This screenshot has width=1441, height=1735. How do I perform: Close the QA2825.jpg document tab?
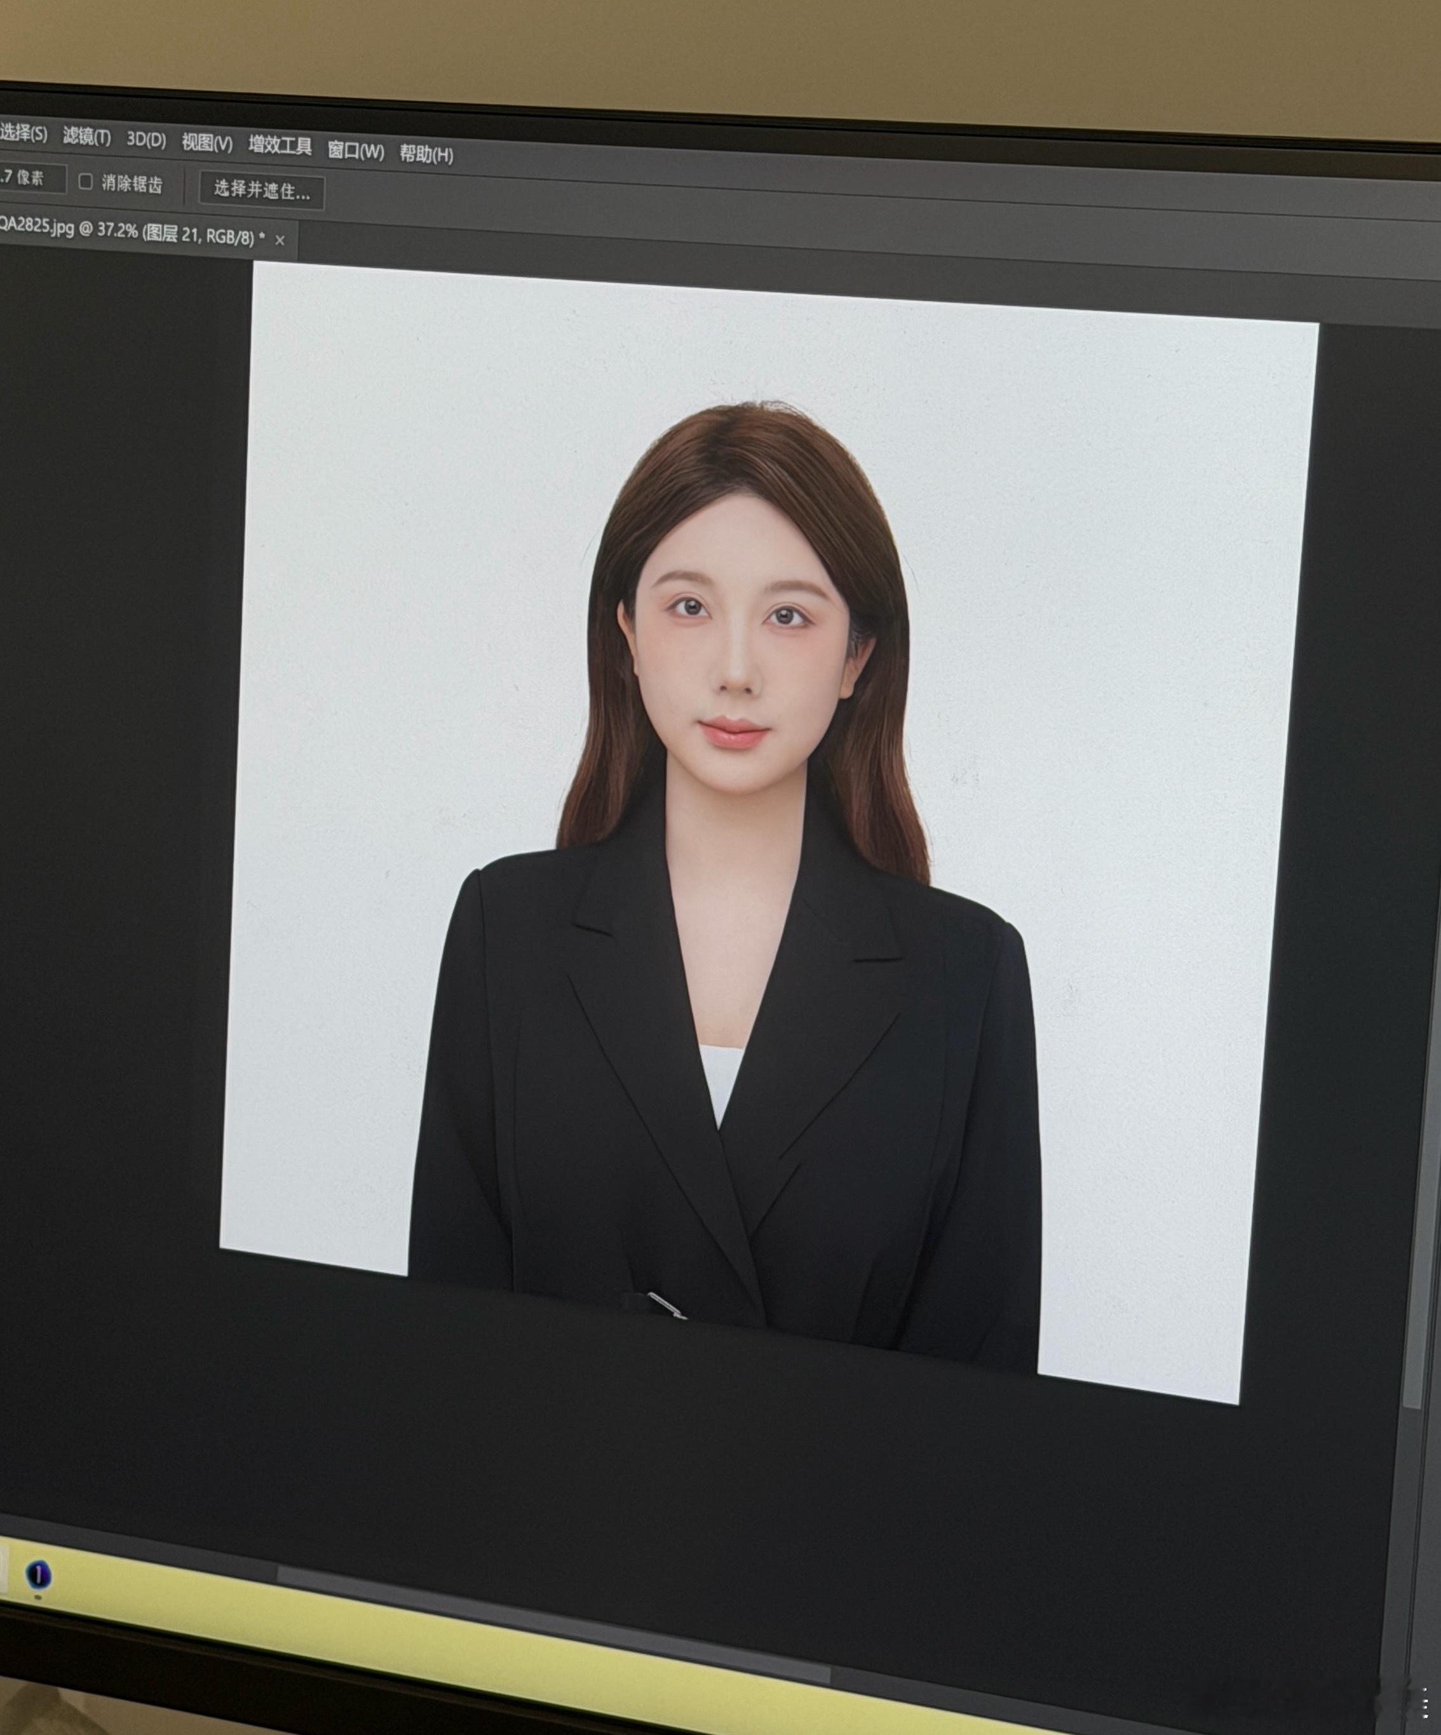click(x=280, y=240)
